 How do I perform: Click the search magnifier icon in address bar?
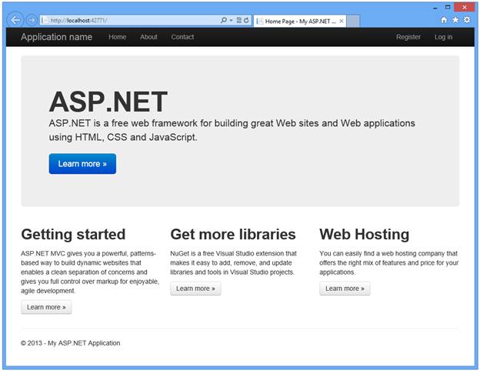224,20
